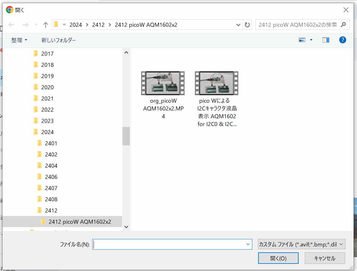Expand the file name history dropdown

coord(248,245)
